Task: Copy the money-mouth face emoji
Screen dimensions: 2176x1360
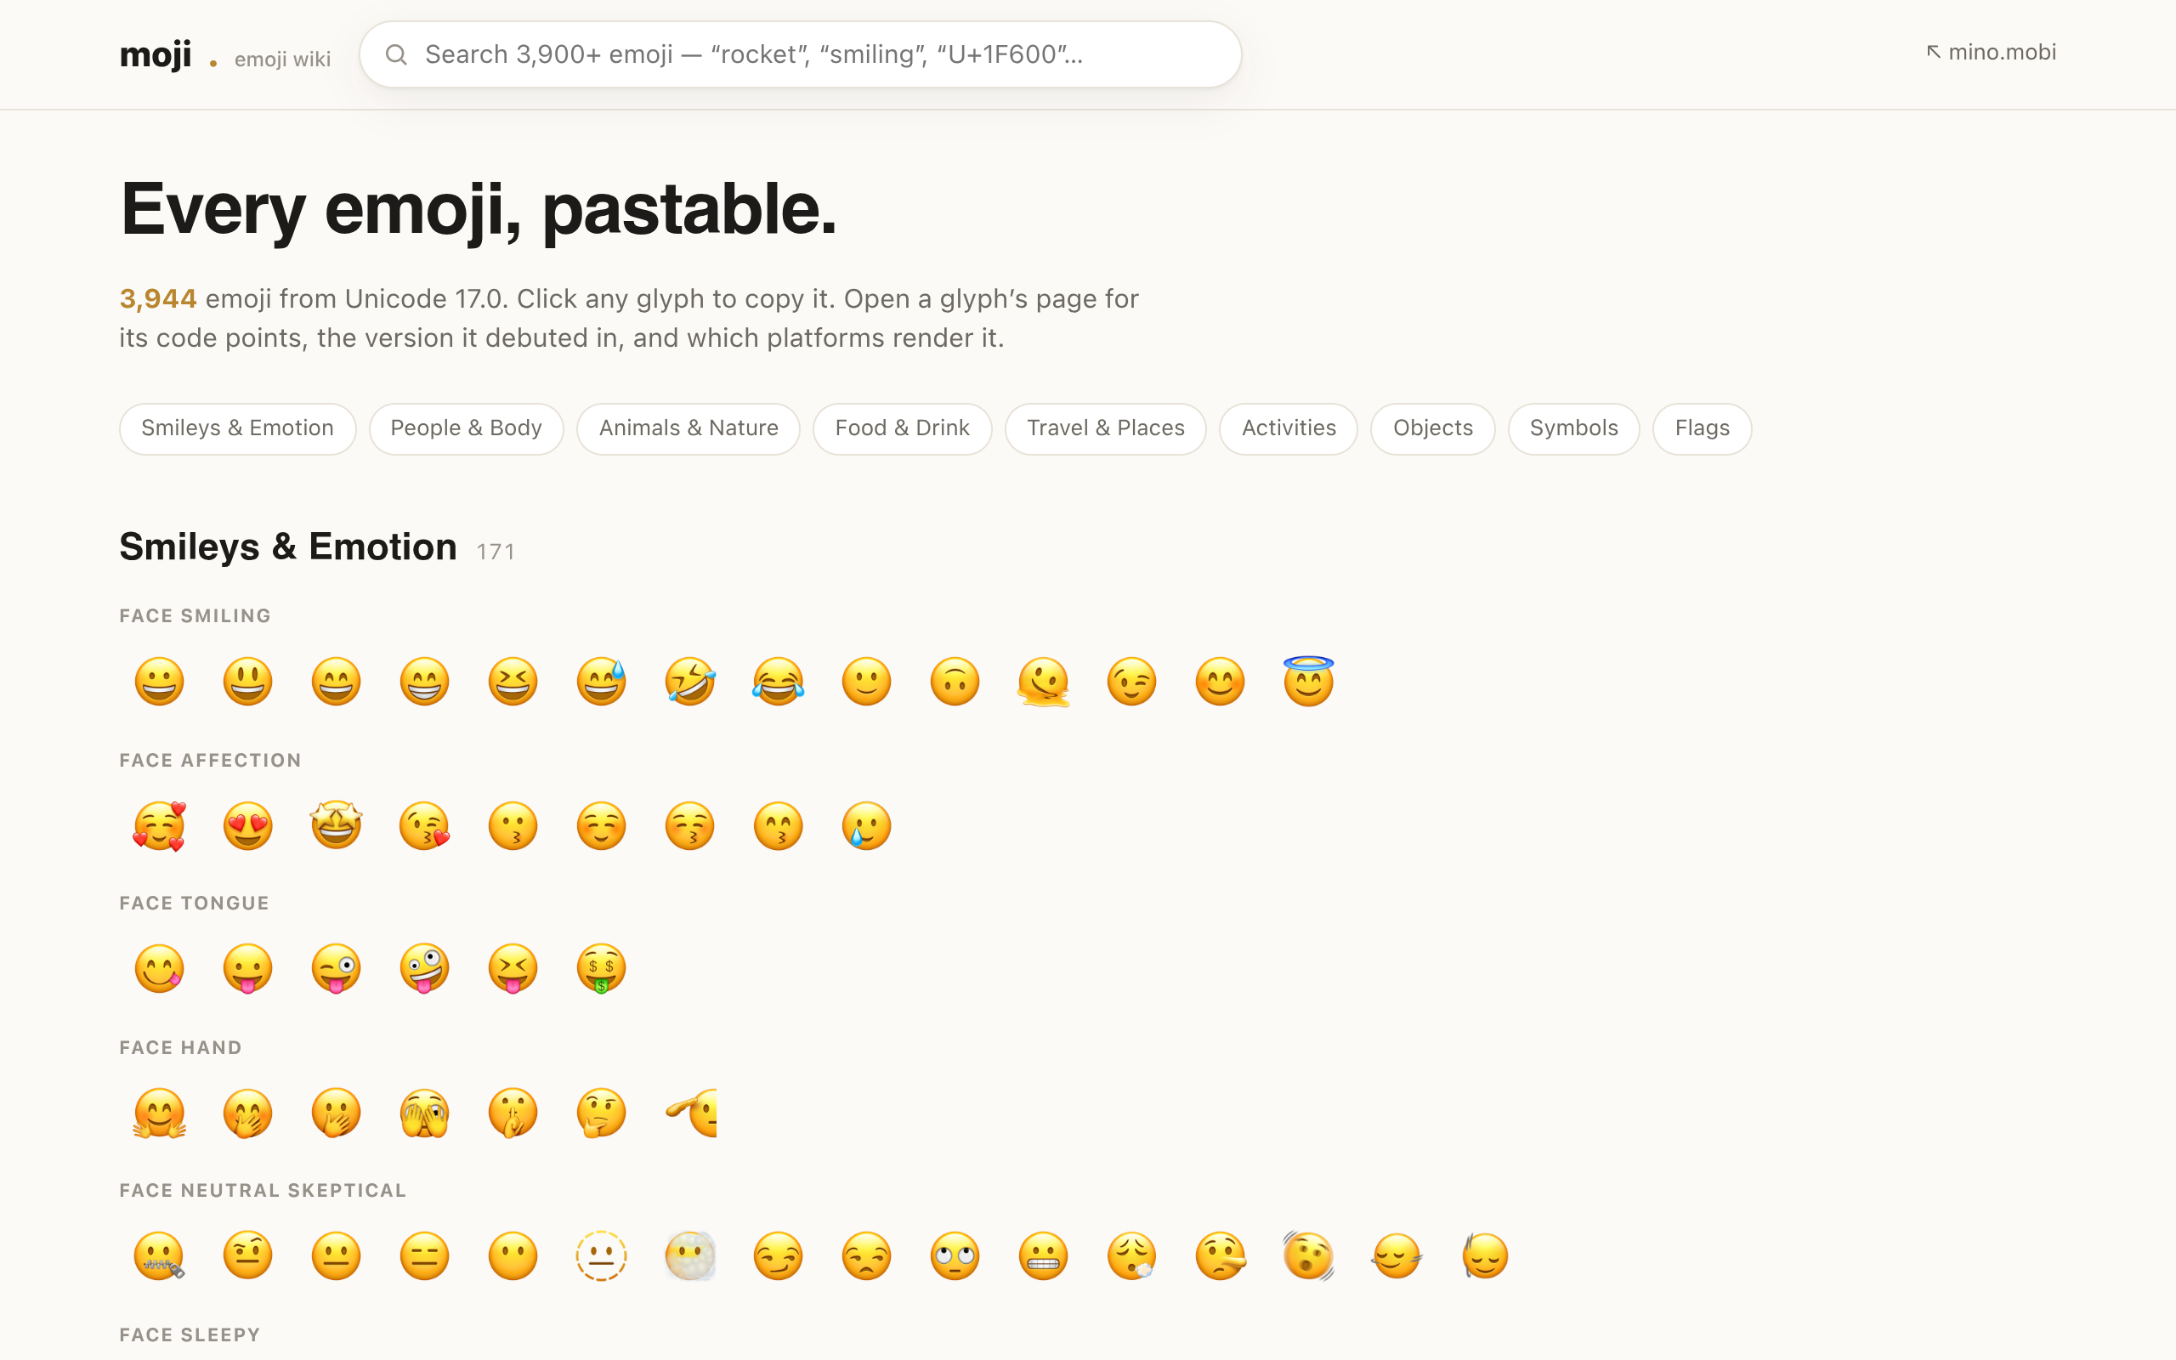Action: [602, 969]
